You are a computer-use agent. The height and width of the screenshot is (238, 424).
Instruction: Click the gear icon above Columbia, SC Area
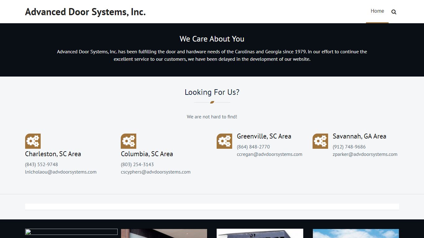(129, 141)
